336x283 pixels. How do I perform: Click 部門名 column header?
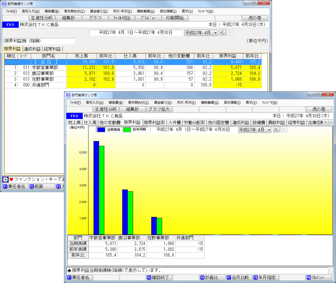[49, 56]
